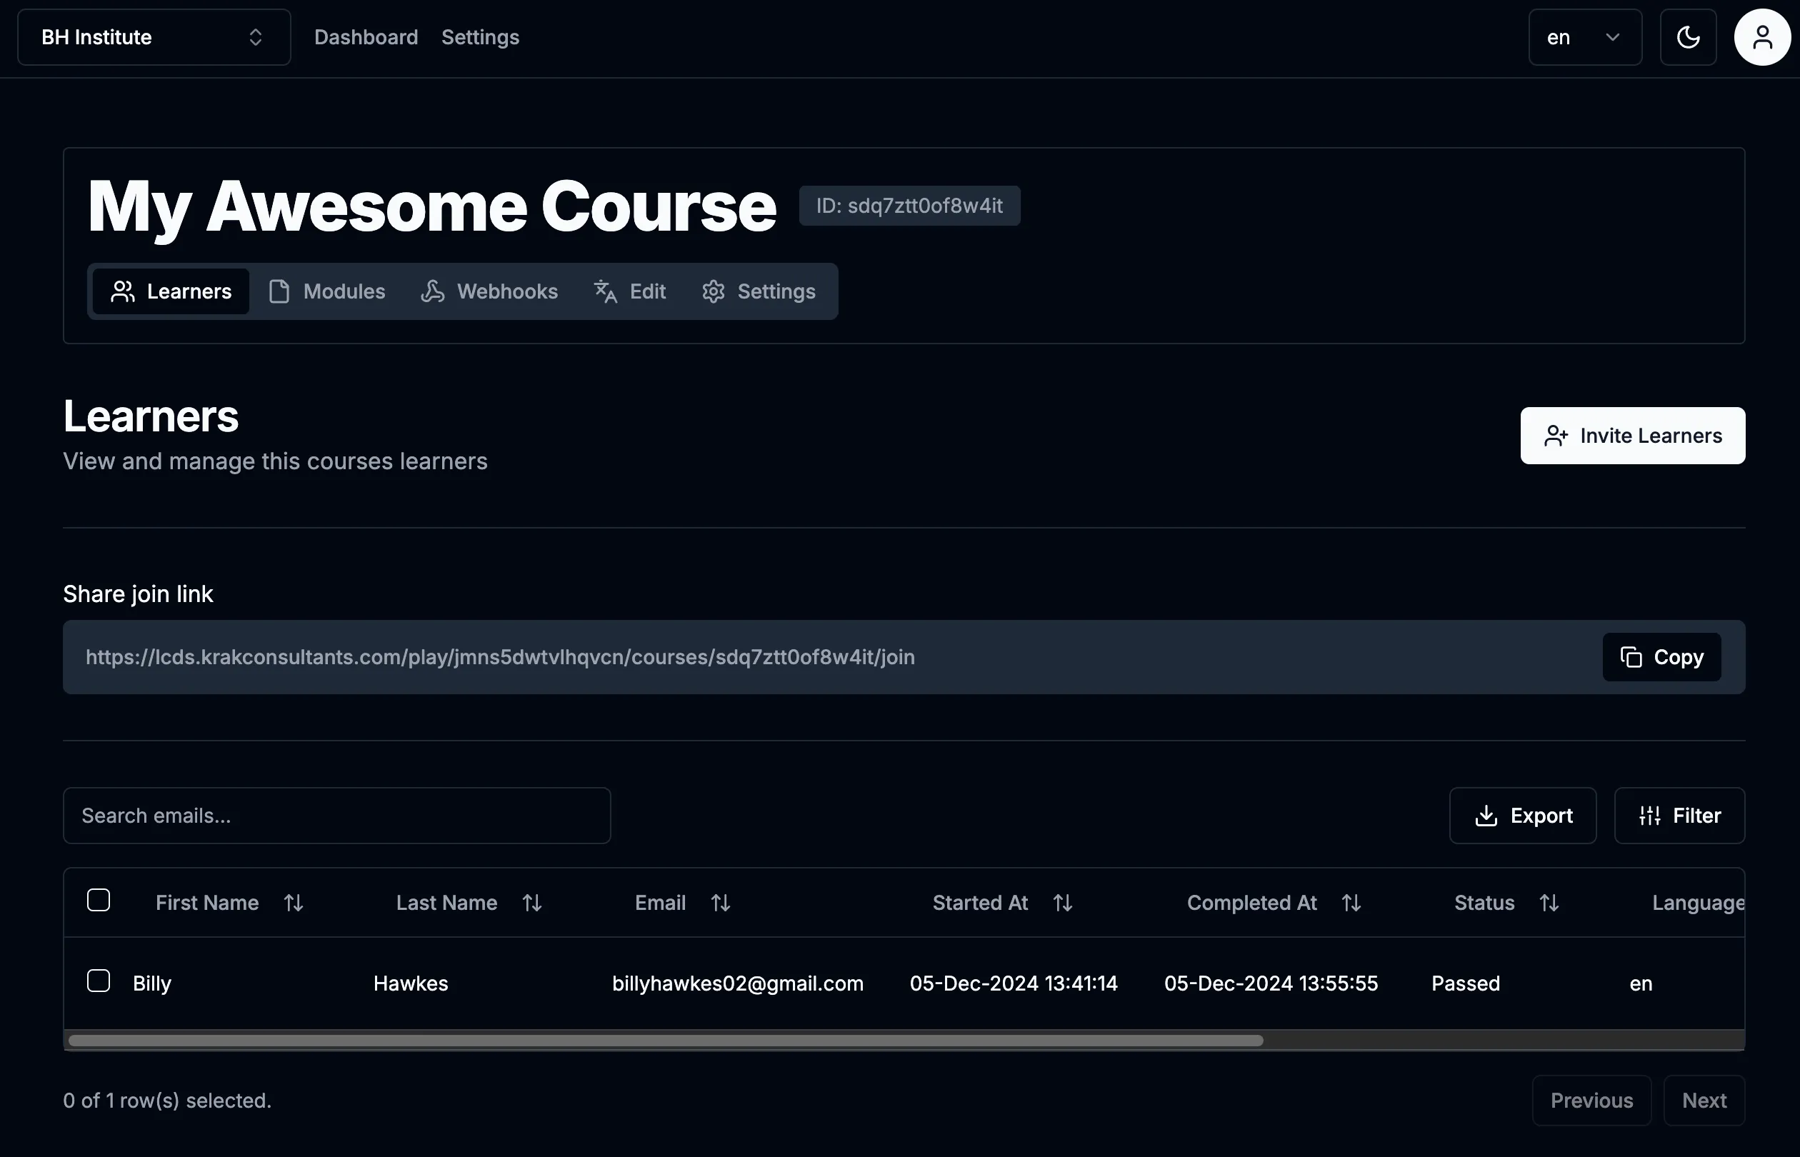Open the Filter columns menu
This screenshot has width=1800, height=1157.
(x=1679, y=815)
